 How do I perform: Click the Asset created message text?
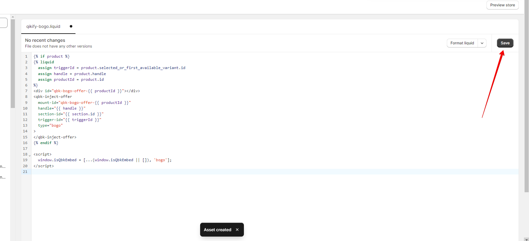(x=218, y=230)
